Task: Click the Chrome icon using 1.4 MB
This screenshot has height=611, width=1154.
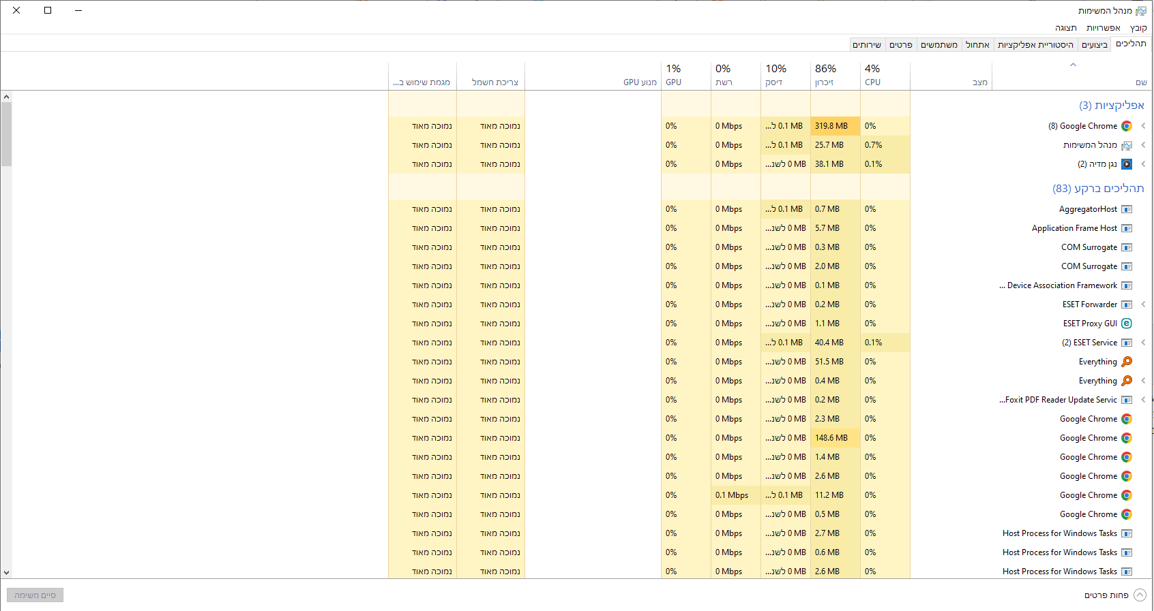Action: click(x=1127, y=457)
